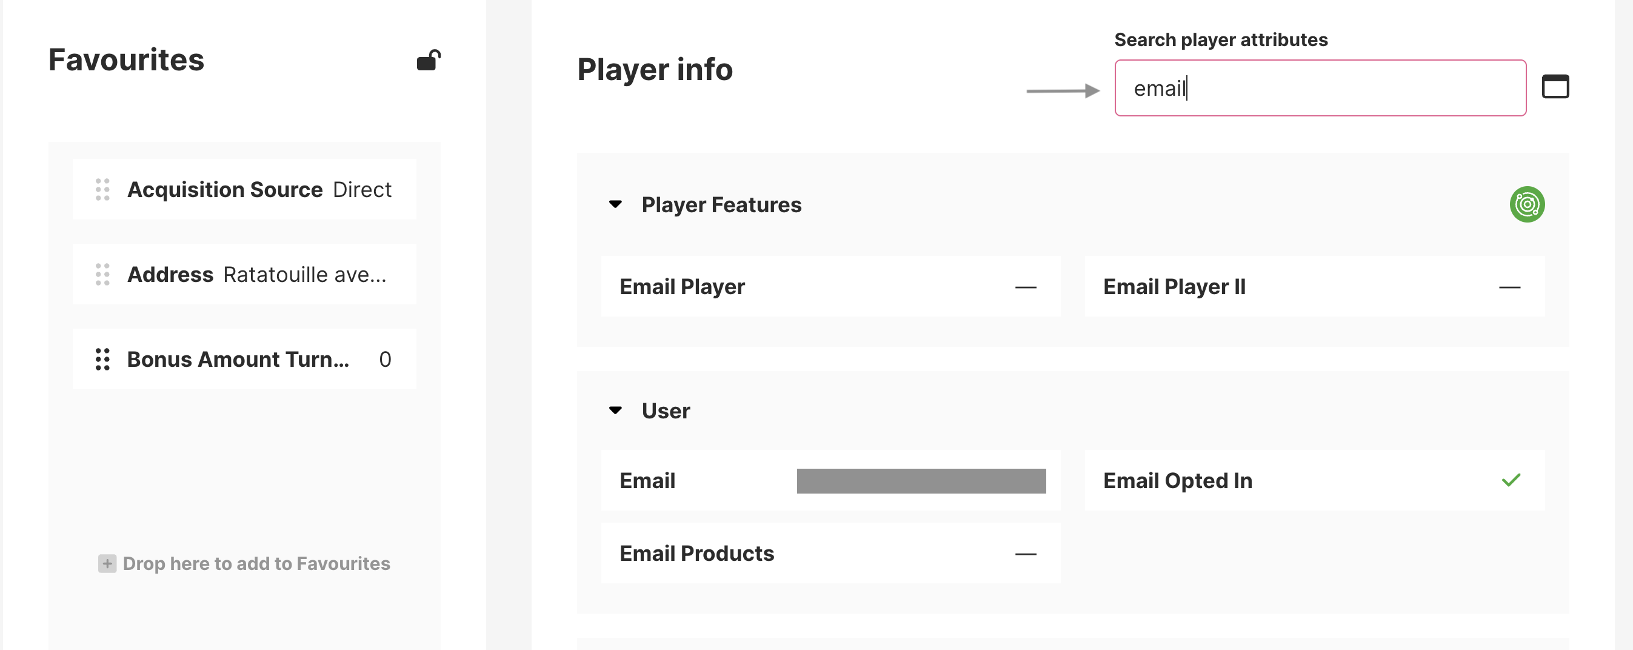This screenshot has height=650, width=1633.
Task: Select the Email Player attribute card
Action: point(830,287)
